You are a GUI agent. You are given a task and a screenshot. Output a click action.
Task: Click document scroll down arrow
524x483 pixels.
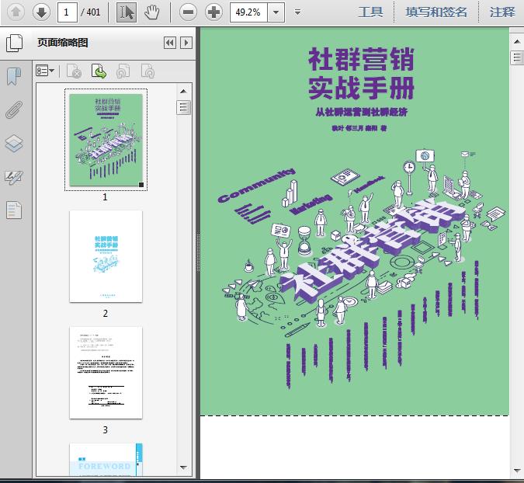click(517, 471)
